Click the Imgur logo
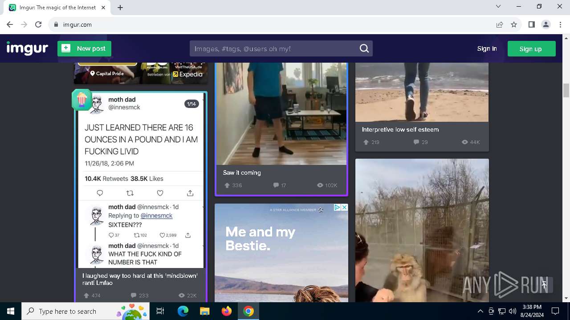 coord(27,48)
